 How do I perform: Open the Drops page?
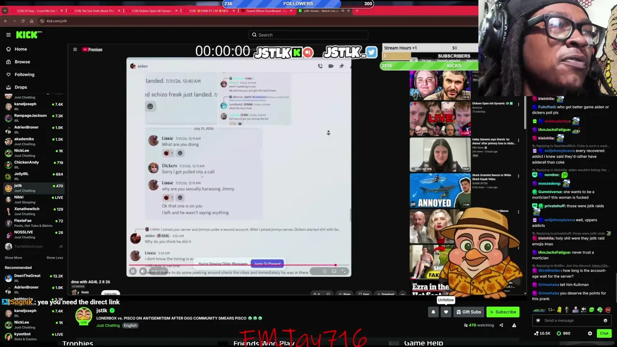(x=21, y=87)
